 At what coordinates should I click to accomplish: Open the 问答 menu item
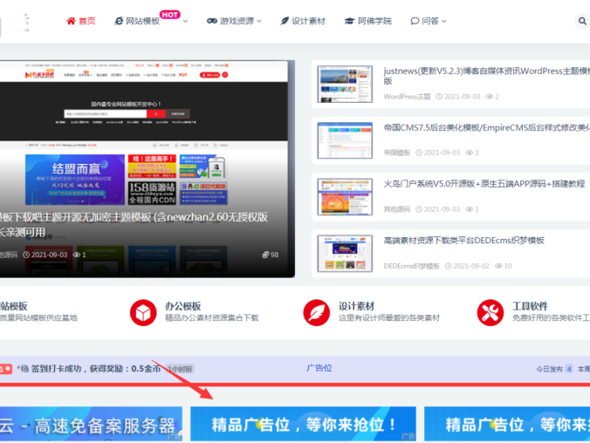point(430,21)
